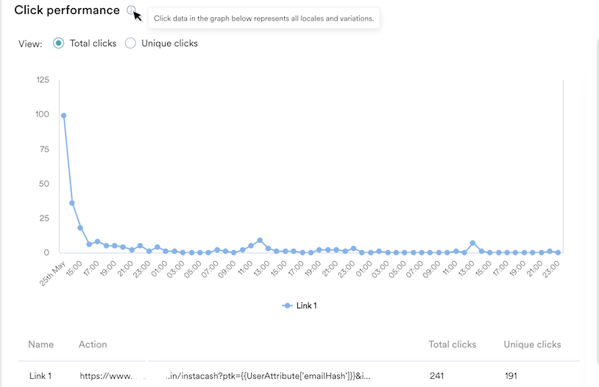Select the Total clicks radio button
This screenshot has height=387, width=599.
59,43
